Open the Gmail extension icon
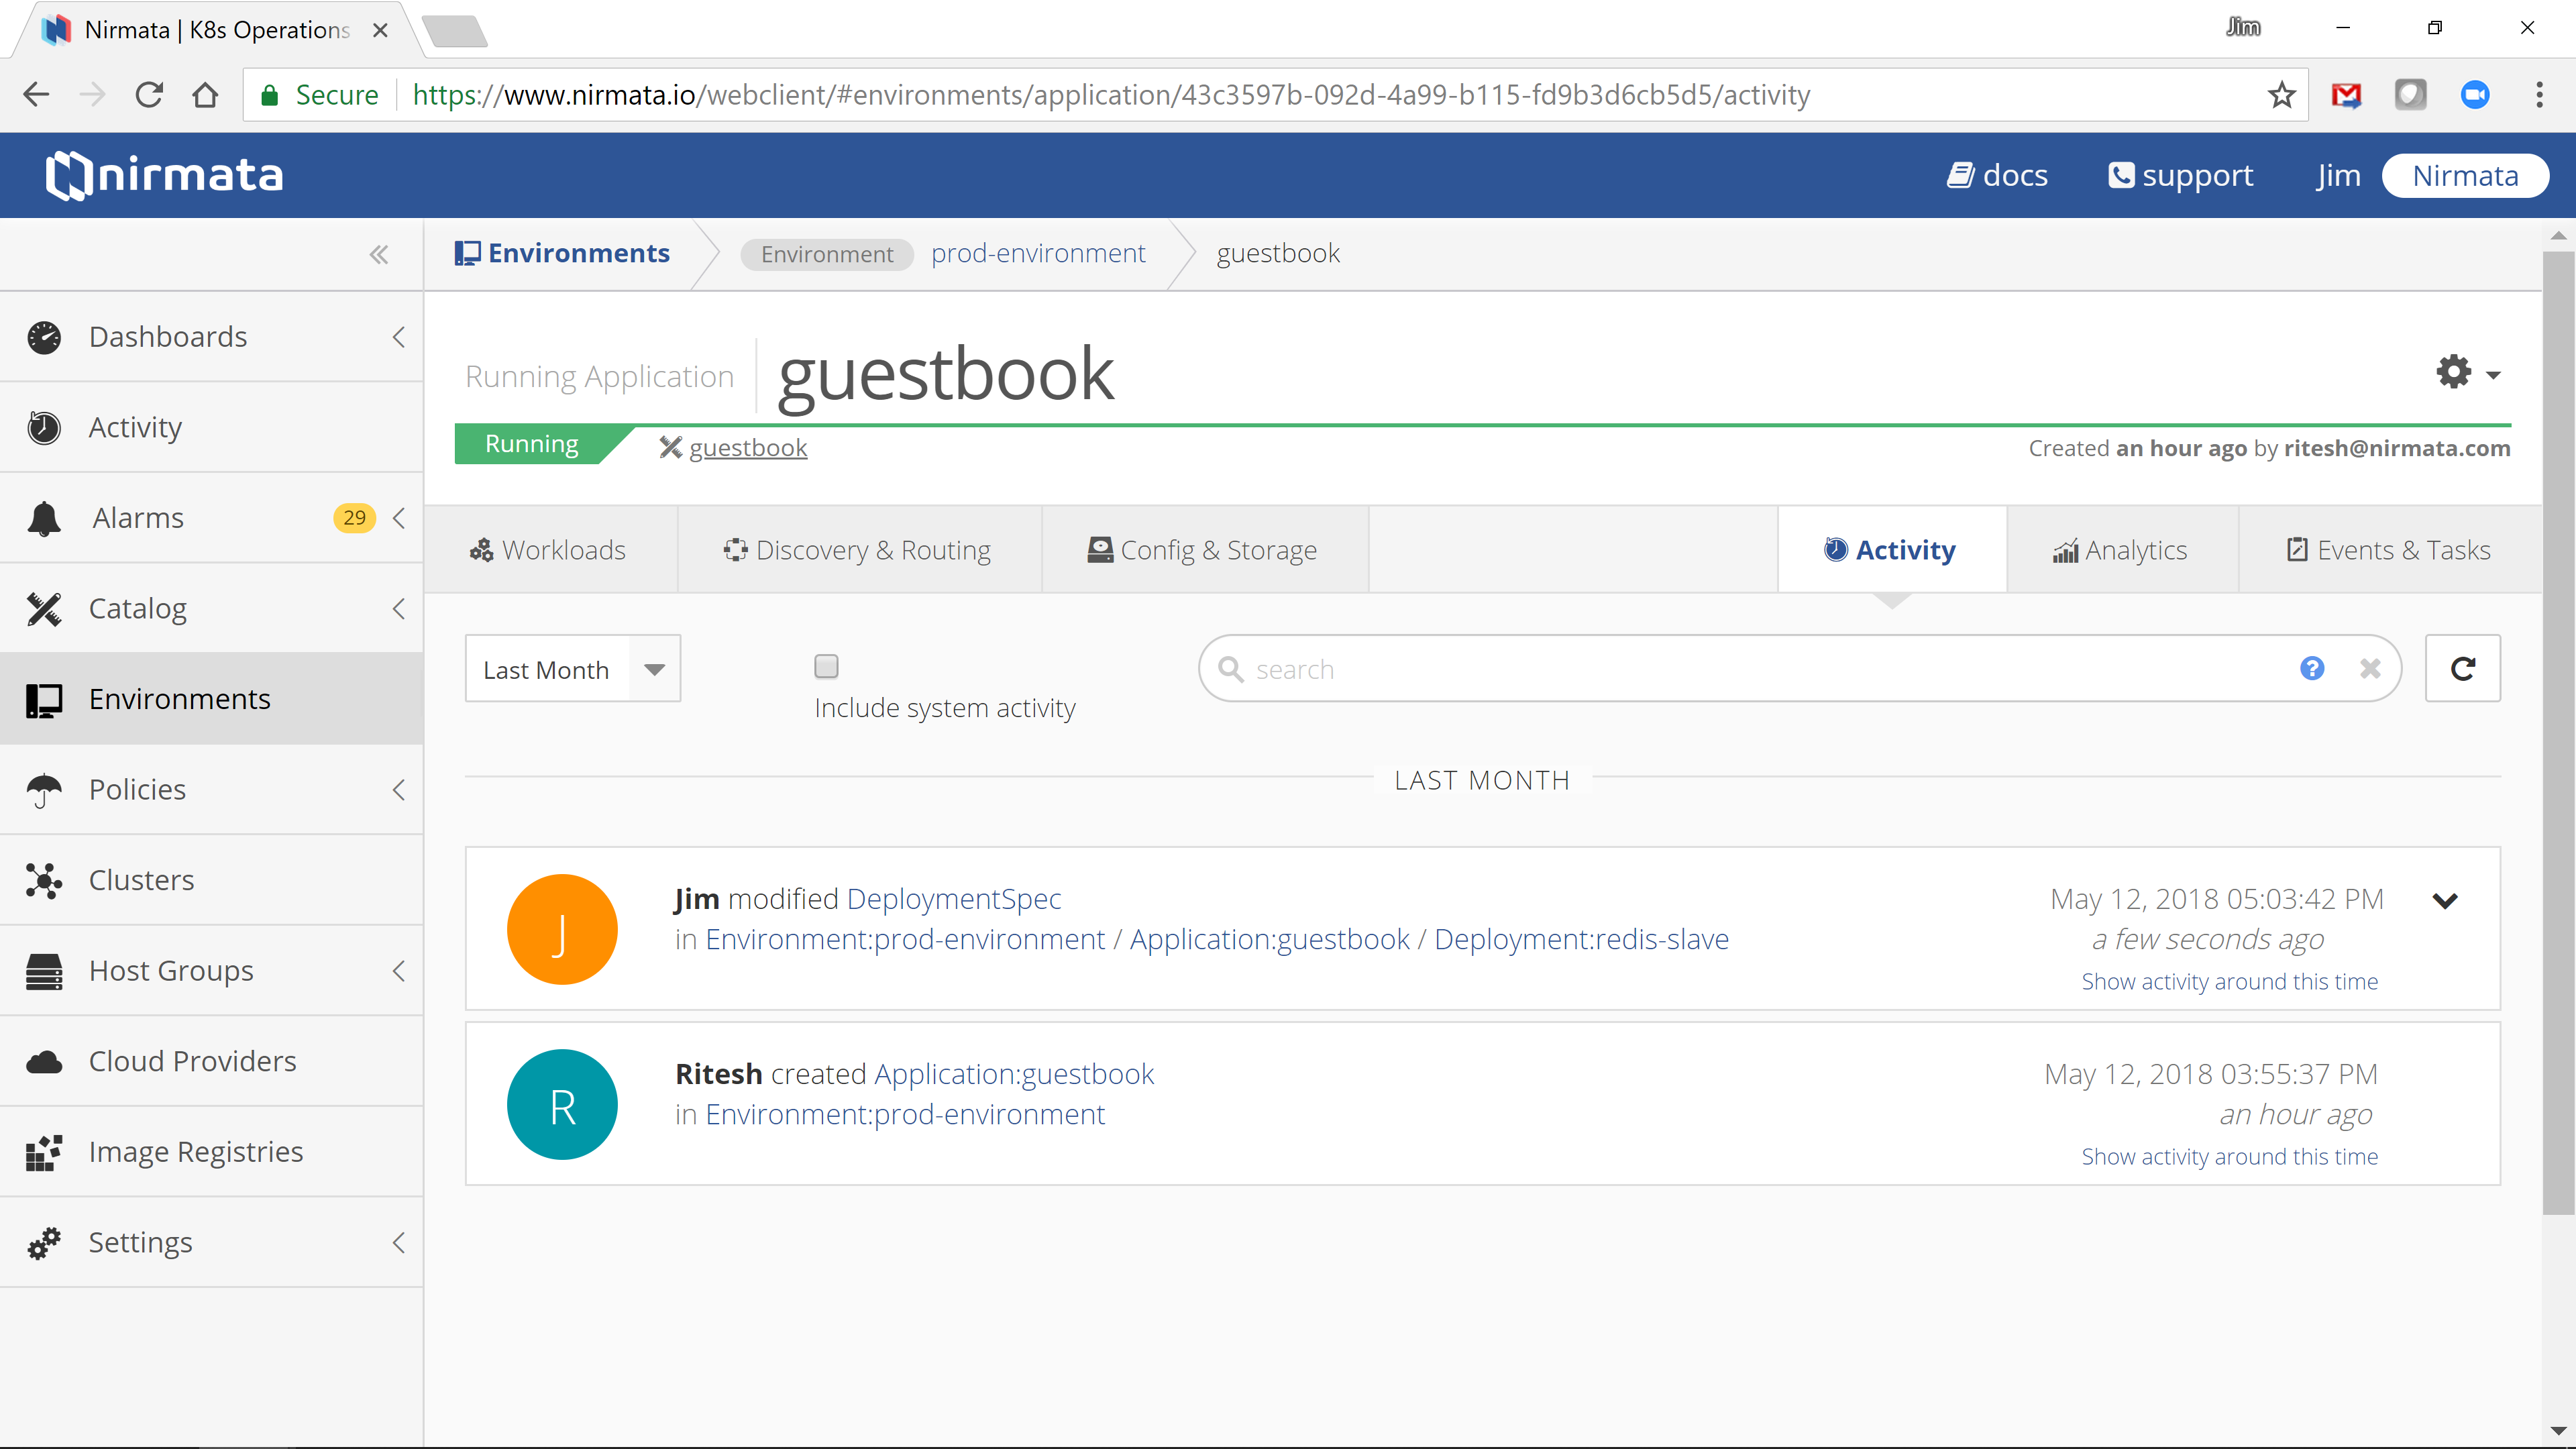The height and width of the screenshot is (1449, 2576). 2346,95
